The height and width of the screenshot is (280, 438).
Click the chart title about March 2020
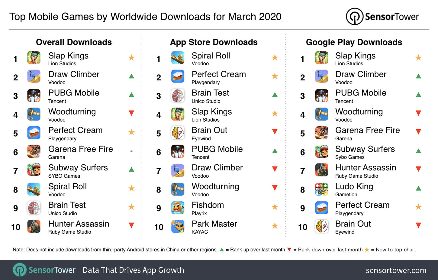145,17
